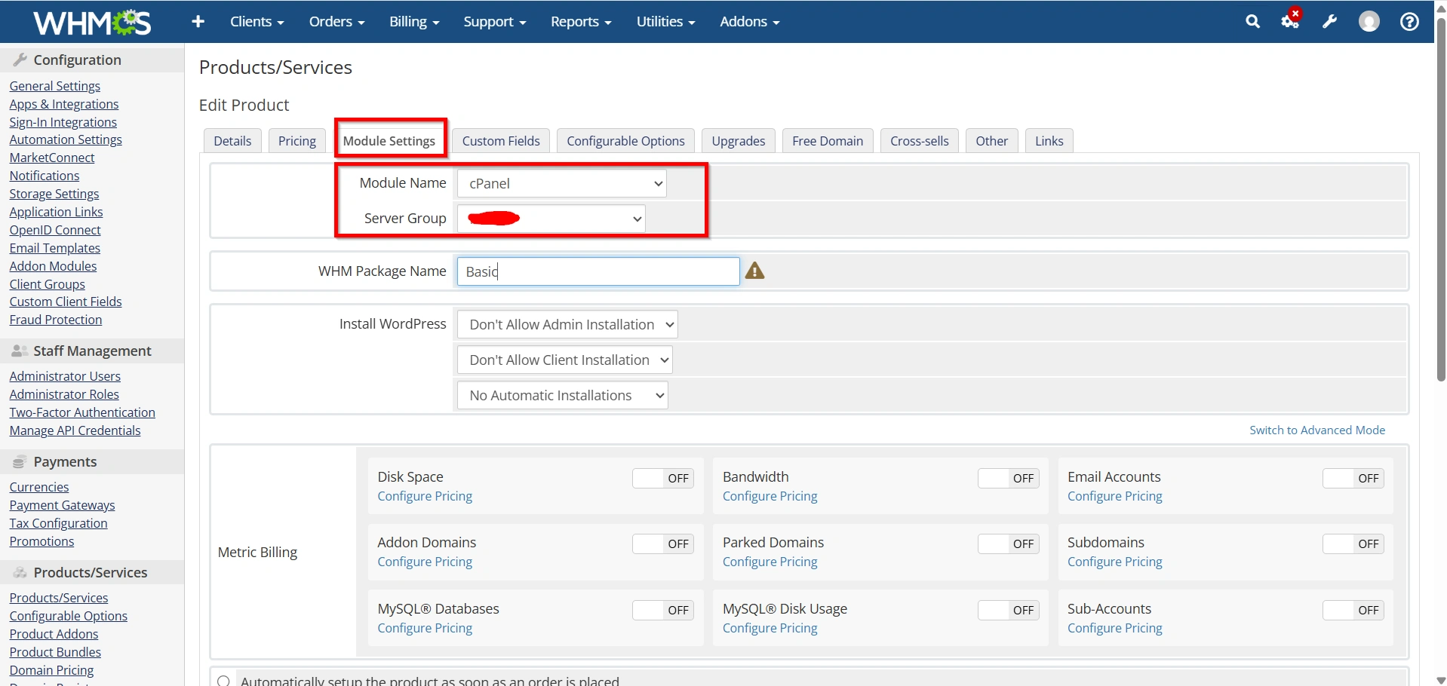Expand the Support menu
Viewport: 1447px width, 686px height.
495,22
